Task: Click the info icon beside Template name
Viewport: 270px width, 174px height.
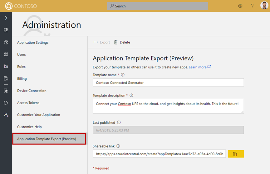Action: coord(123,75)
